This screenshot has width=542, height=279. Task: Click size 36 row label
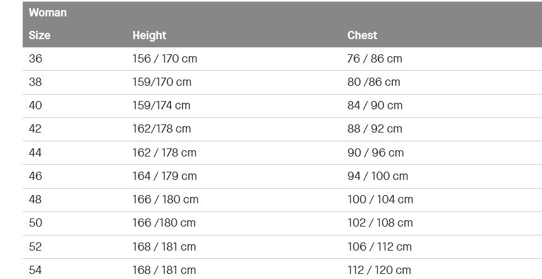(x=35, y=59)
